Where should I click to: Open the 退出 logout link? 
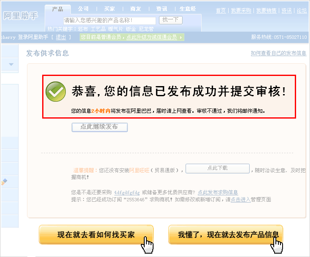coord(61,37)
